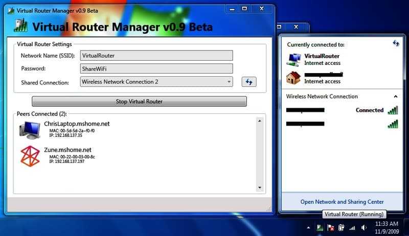Click Virtual Router tray icon
Viewport: 409px width, 236px height.
tap(320, 228)
